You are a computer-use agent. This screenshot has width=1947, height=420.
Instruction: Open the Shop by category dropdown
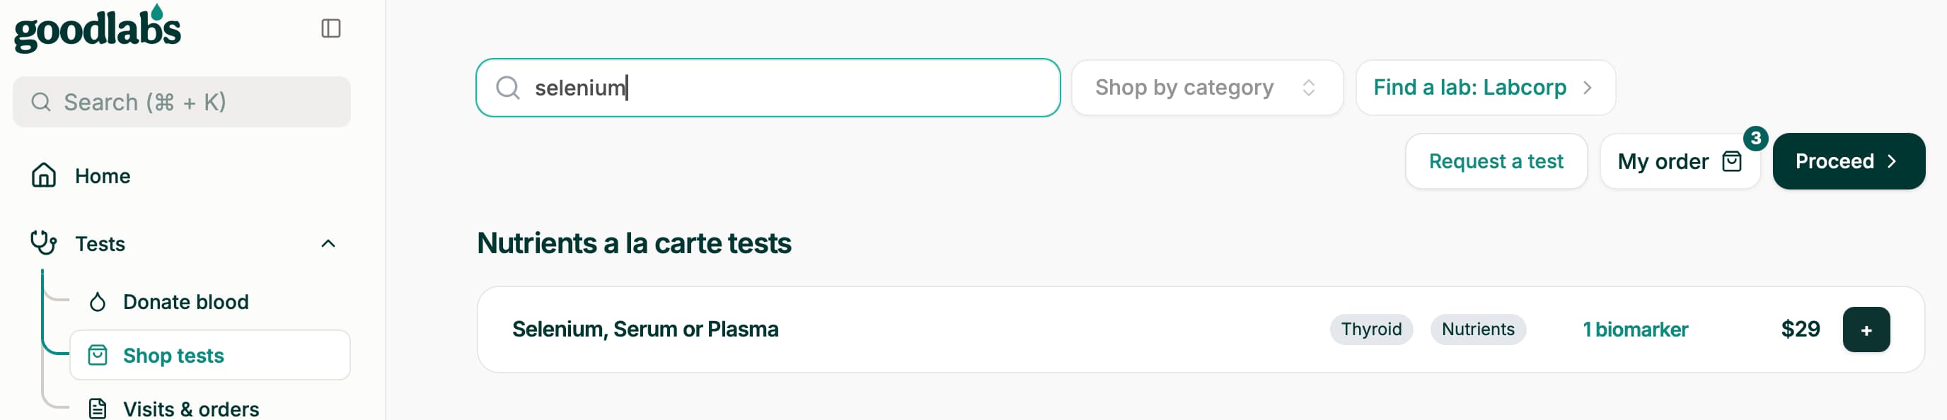[x=1207, y=88]
